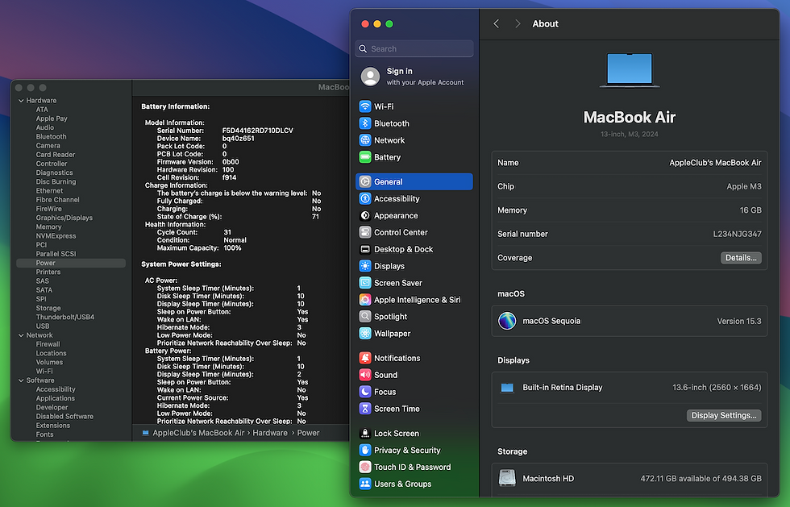Select Graphics/Displays in System Information sidebar

point(64,218)
